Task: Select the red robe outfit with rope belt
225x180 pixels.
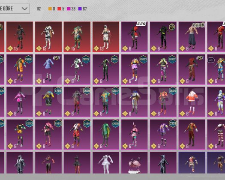Action: (x=192, y=69)
